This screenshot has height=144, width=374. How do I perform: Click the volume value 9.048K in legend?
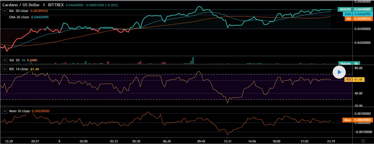click(x=32, y=60)
